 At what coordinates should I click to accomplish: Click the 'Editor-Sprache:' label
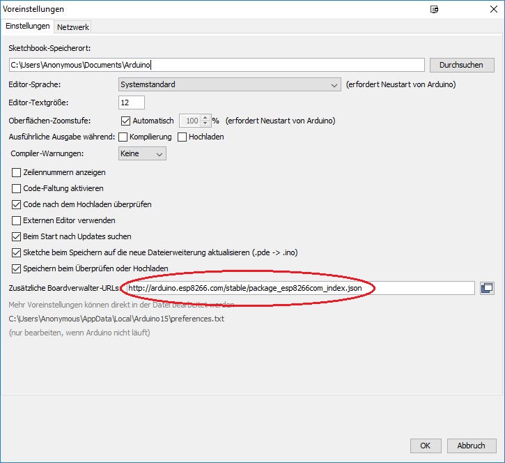tap(34, 84)
